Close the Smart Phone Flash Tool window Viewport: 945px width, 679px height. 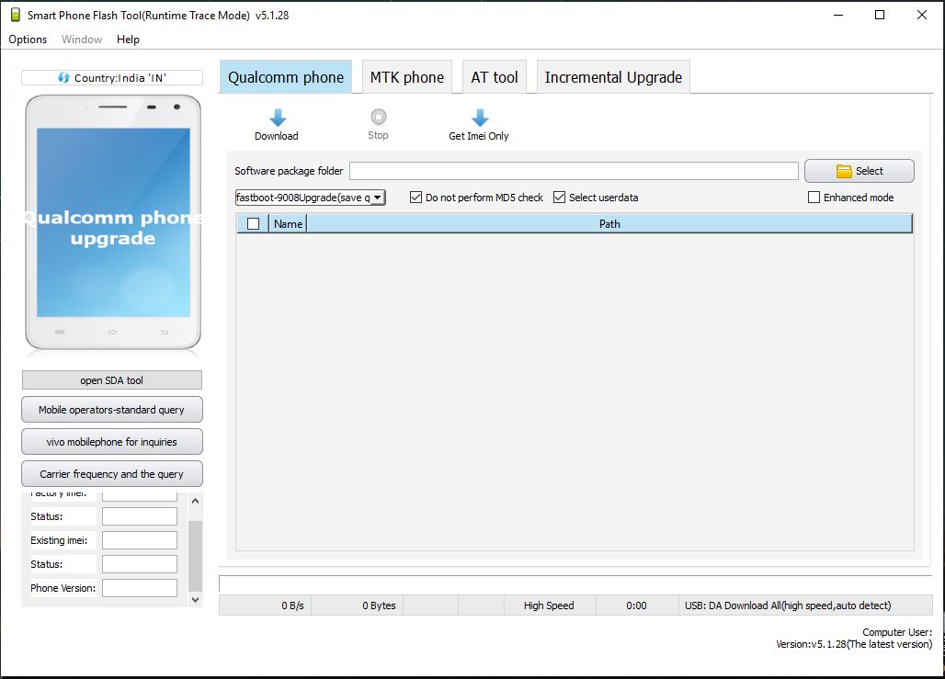pos(922,15)
